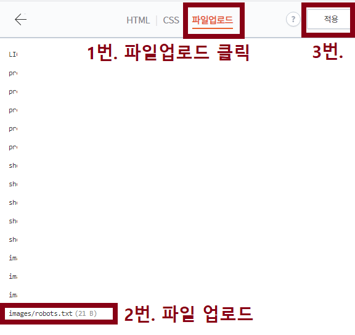Viewport: 355px width, 335px height.
Task: Open the question mark help icon
Action: [x=293, y=19]
